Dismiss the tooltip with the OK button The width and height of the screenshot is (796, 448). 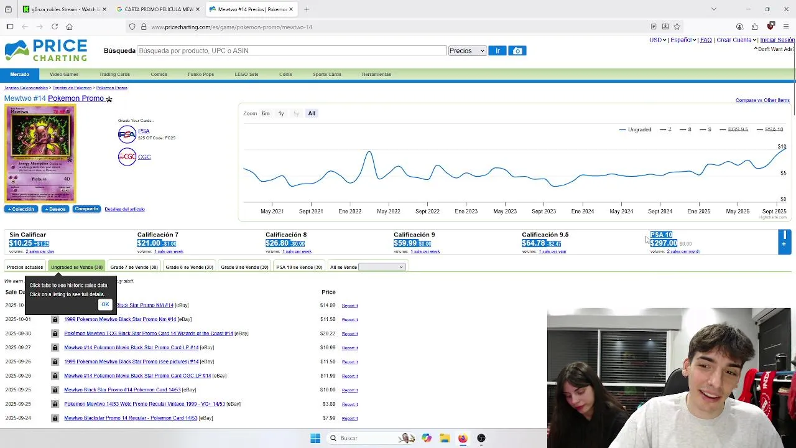(105, 304)
